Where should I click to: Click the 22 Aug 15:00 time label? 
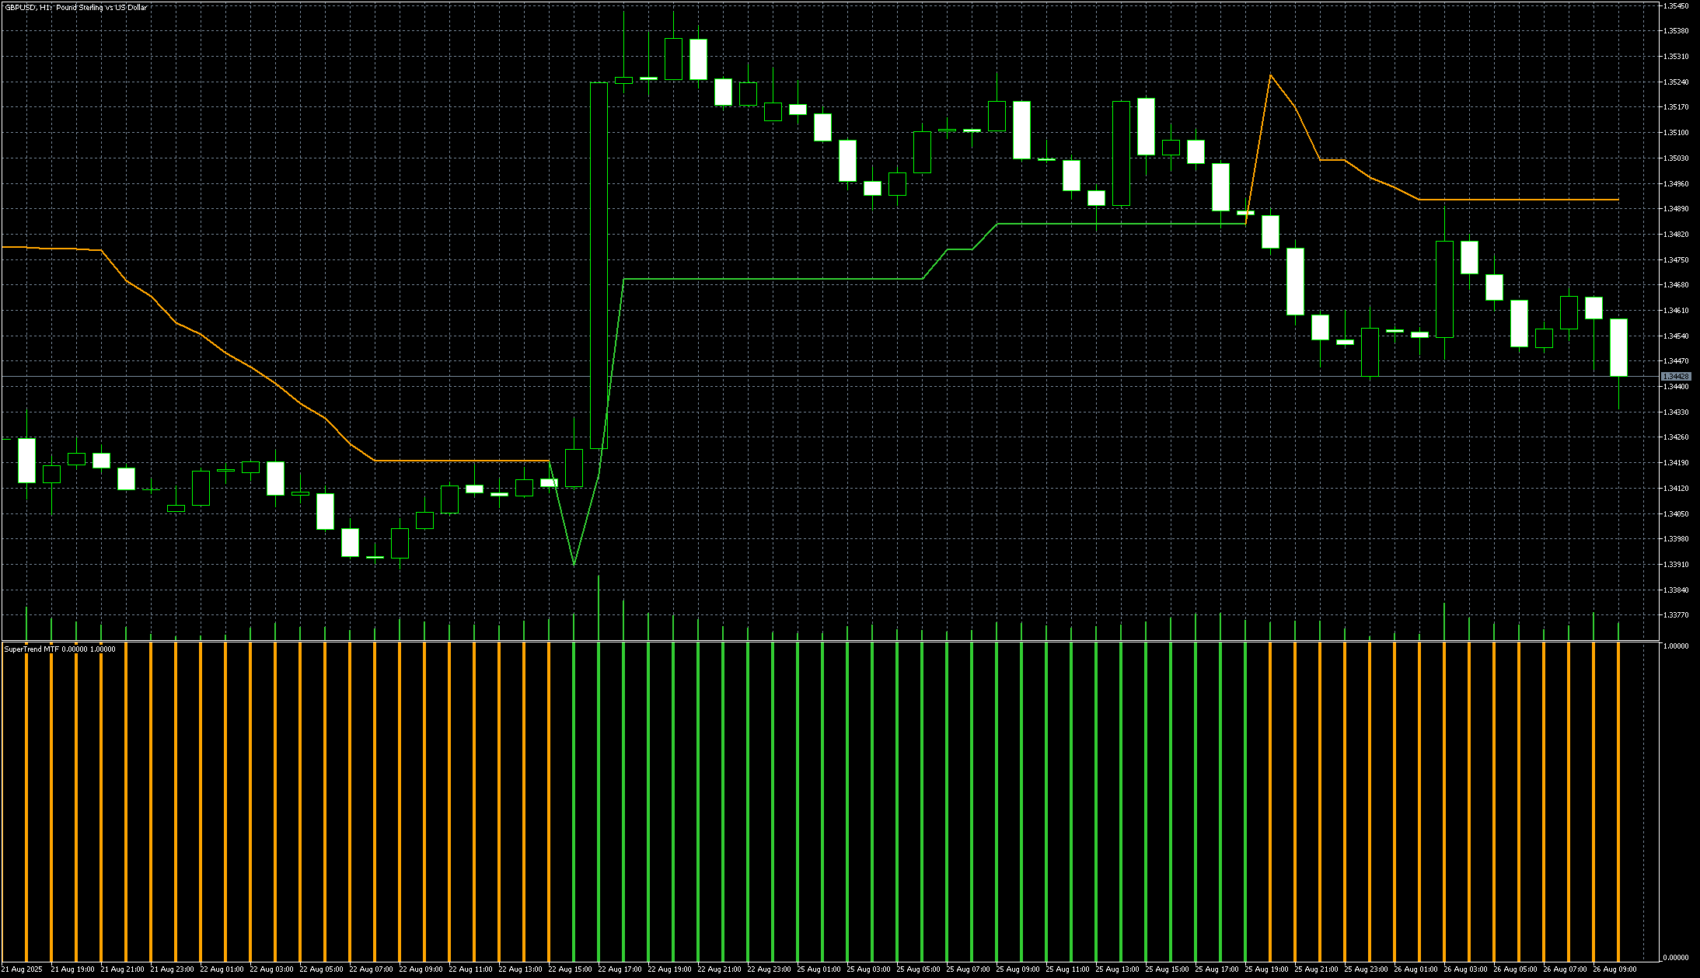tap(571, 969)
